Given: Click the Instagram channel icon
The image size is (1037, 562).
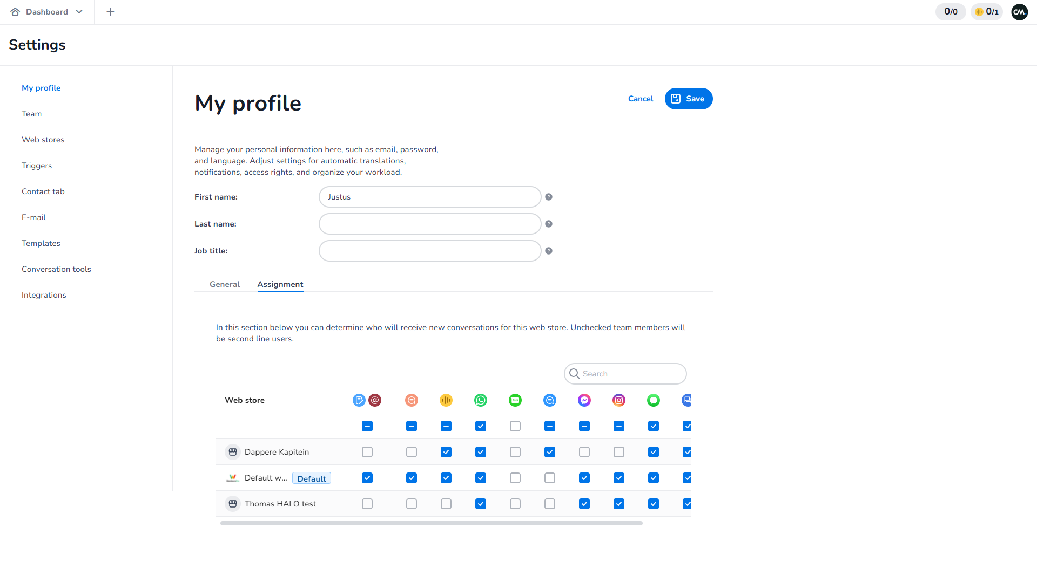Looking at the screenshot, I should [x=619, y=400].
